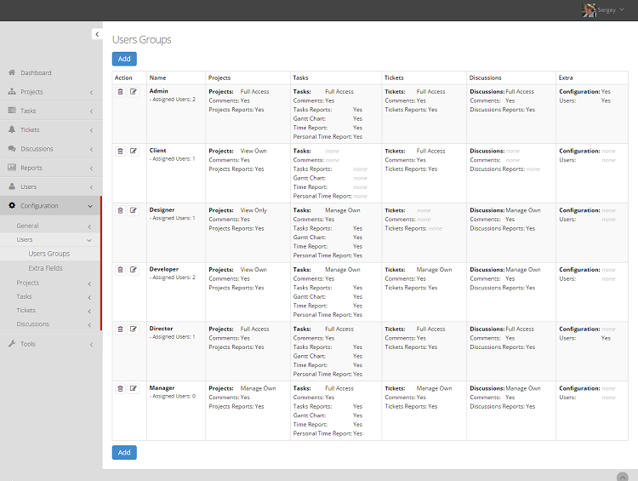Edit the Manager user group
The height and width of the screenshot is (481, 638).
tap(134, 388)
